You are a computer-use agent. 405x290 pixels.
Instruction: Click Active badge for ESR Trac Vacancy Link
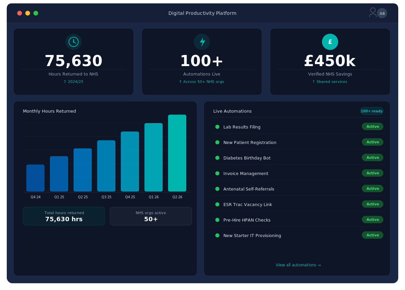(x=373, y=204)
